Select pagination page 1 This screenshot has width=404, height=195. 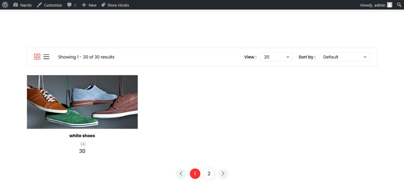195,174
